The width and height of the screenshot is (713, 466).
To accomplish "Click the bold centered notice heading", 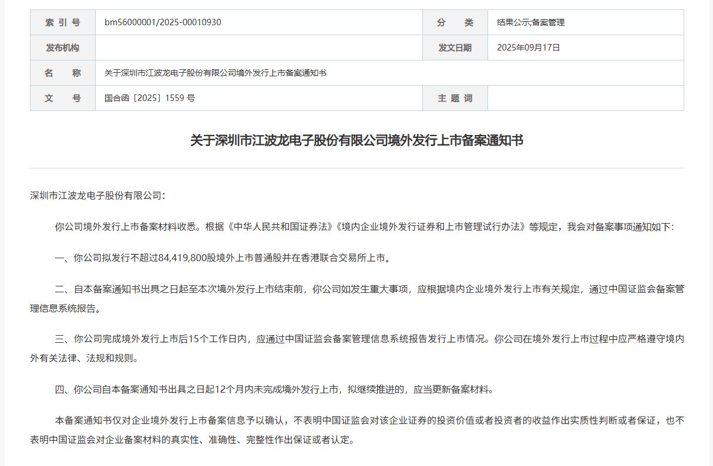I will (x=356, y=141).
